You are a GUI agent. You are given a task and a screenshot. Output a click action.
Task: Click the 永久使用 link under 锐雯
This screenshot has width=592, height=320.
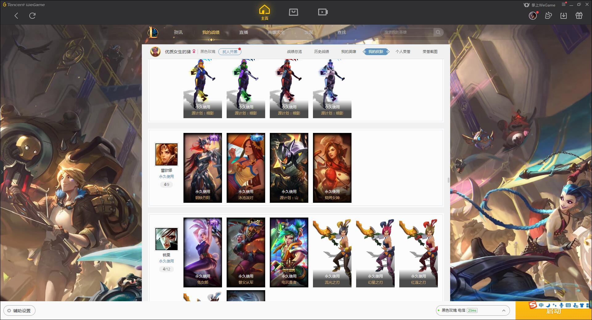click(166, 261)
